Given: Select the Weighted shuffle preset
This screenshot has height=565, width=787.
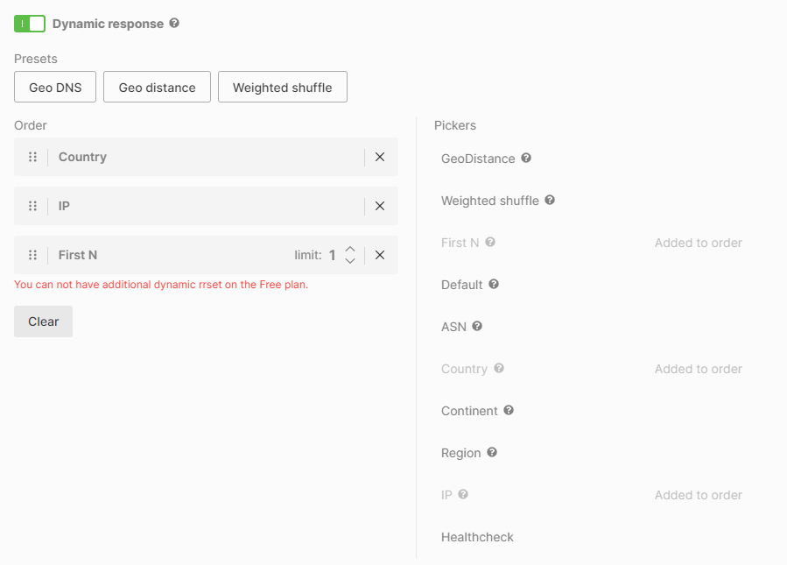Looking at the screenshot, I should point(282,87).
